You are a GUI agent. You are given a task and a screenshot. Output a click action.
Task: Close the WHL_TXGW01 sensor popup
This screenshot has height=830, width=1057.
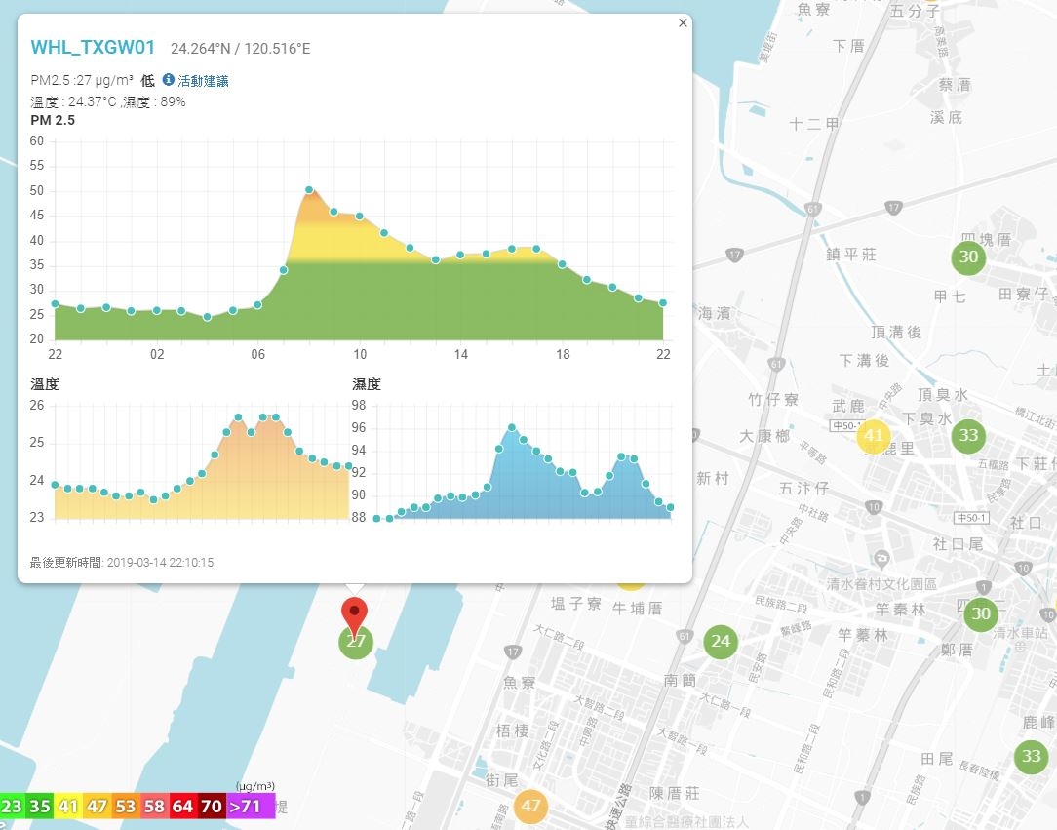click(683, 23)
